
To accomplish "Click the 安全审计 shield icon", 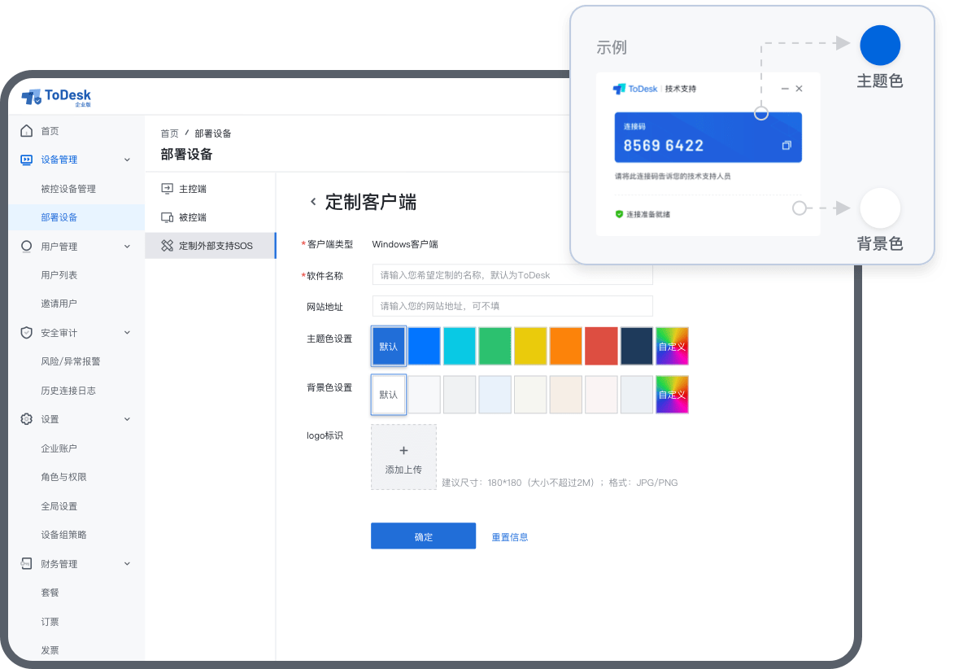I will tap(27, 333).
